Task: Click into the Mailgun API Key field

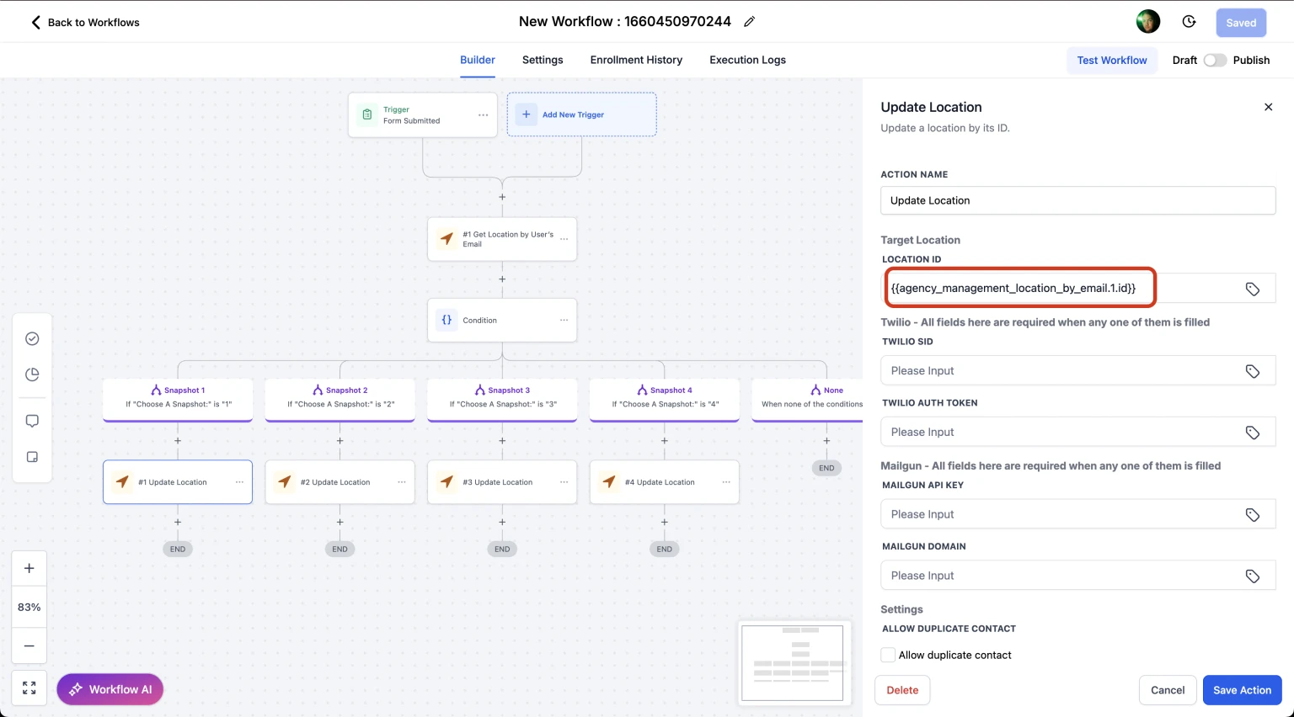Action: (1061, 514)
